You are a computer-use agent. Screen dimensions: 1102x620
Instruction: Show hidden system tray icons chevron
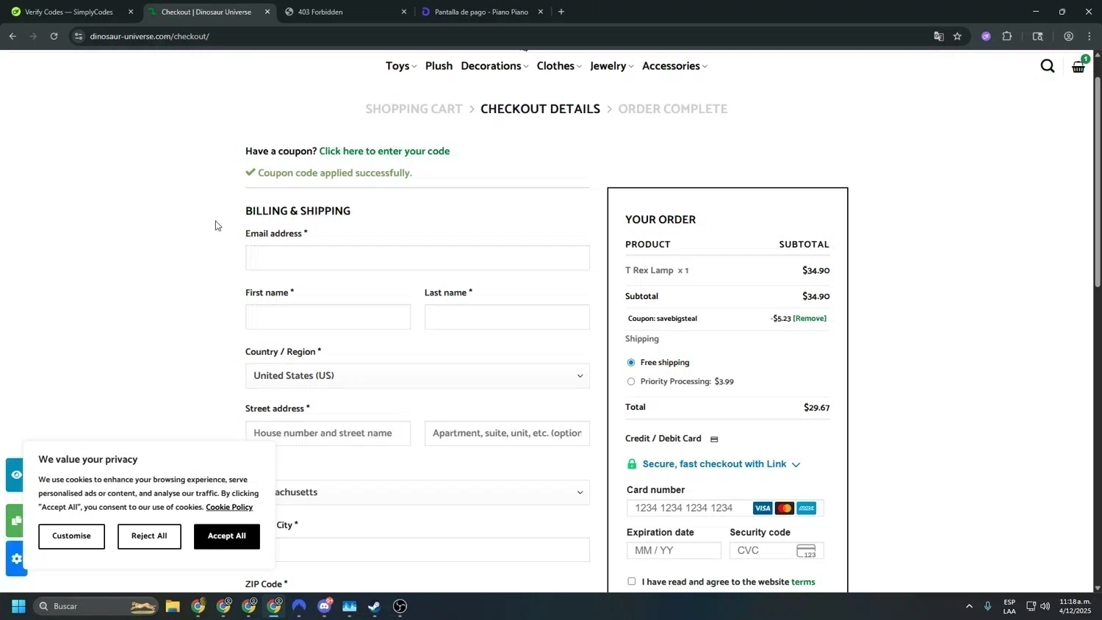pos(969,606)
